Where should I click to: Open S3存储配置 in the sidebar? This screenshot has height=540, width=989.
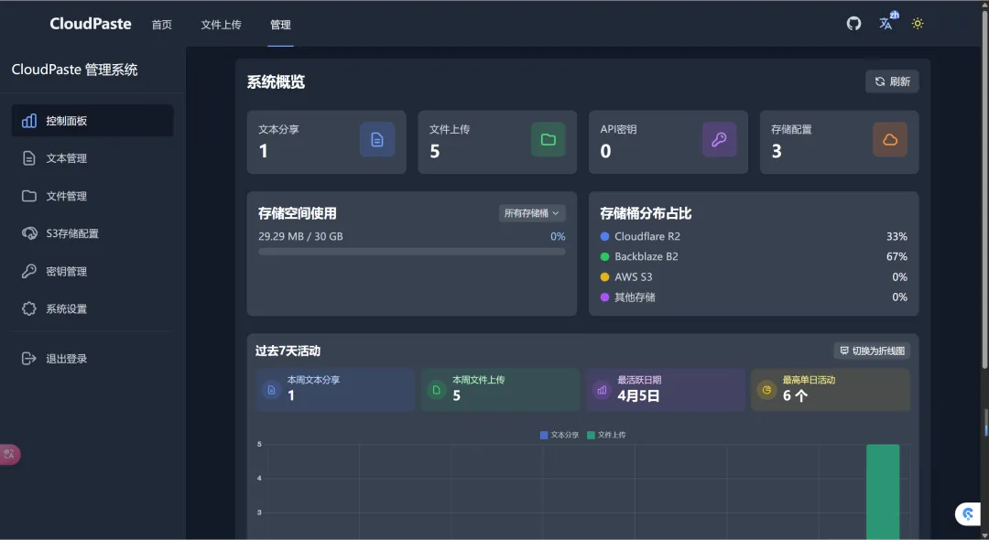point(71,233)
